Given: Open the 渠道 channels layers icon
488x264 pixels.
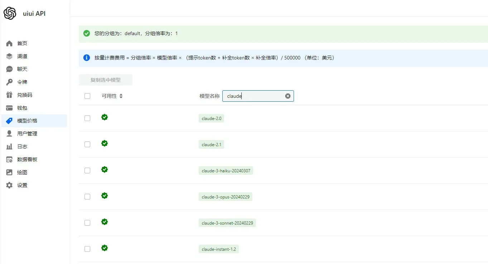Looking at the screenshot, I should point(10,56).
